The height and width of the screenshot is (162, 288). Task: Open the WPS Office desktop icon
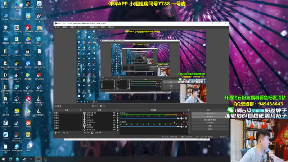(x=39, y=76)
